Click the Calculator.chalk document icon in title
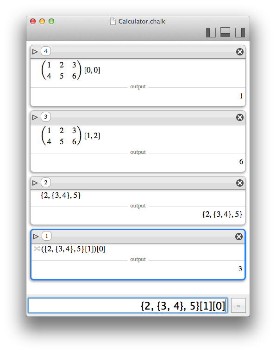 pyautogui.click(x=113, y=21)
